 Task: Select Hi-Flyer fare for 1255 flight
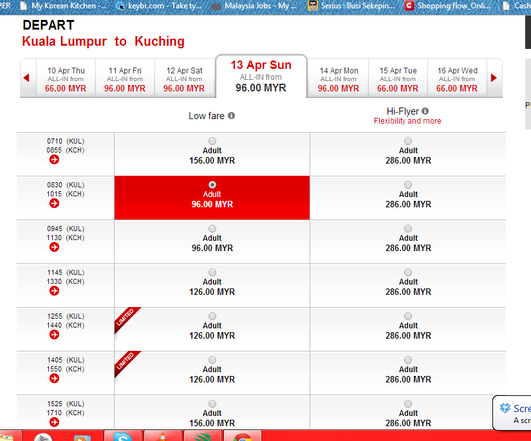pos(408,316)
